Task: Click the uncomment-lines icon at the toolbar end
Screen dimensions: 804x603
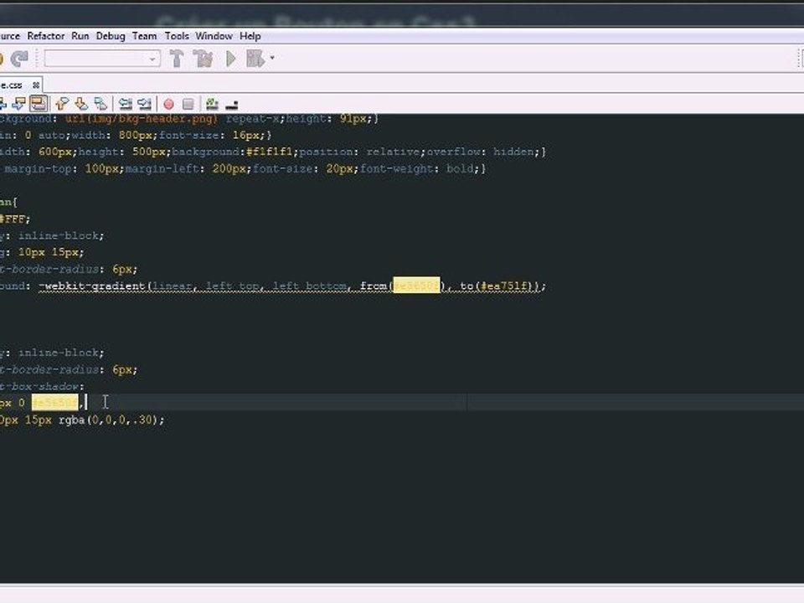Action: [232, 106]
